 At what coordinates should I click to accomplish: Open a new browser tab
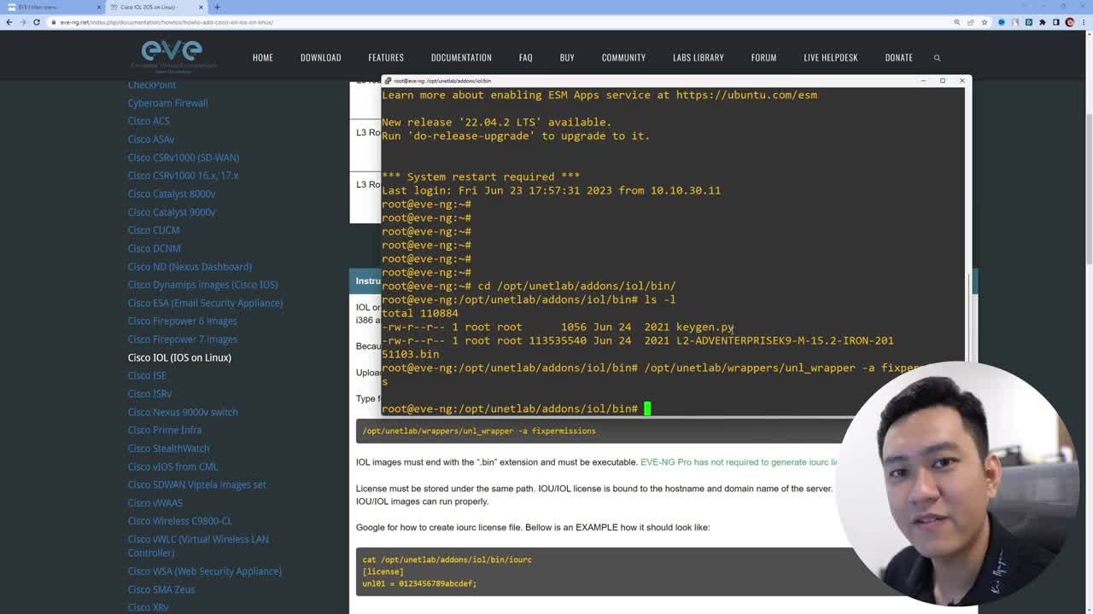(x=217, y=7)
